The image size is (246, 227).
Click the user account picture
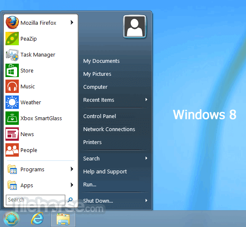click(135, 26)
